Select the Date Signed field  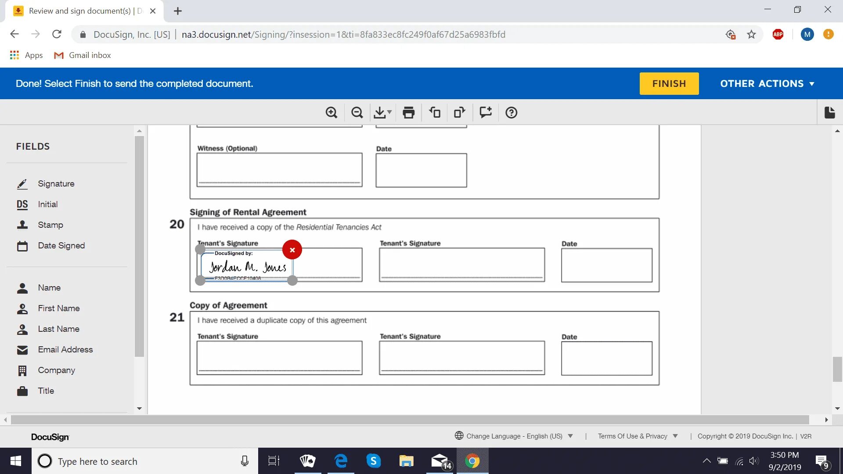coord(61,246)
